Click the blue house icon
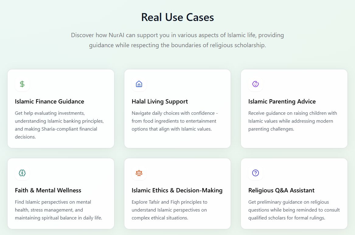Viewport: 355px width, 235px height. click(139, 84)
